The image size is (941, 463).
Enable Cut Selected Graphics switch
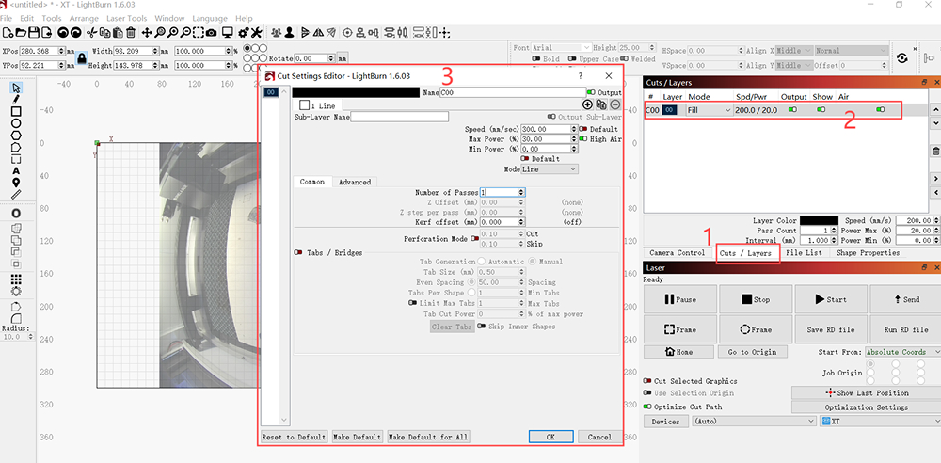pyautogui.click(x=647, y=381)
